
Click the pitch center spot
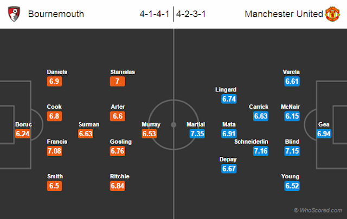pyautogui.click(x=173, y=125)
